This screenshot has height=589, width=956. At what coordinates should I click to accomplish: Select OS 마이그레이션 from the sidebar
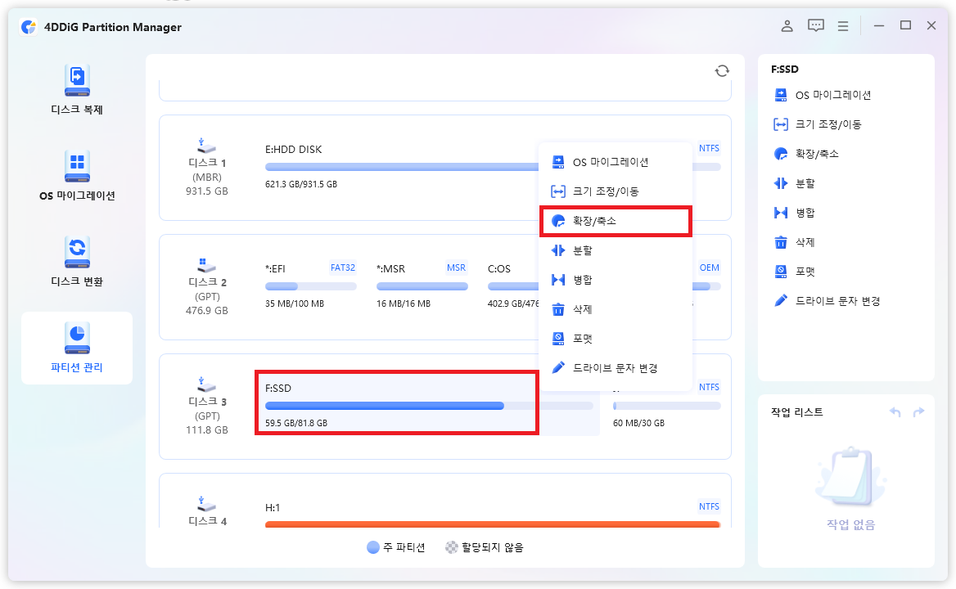76,174
